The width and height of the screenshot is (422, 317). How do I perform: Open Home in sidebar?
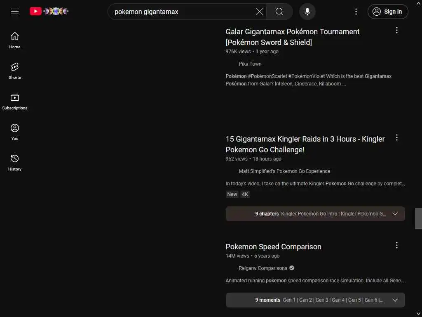click(15, 40)
